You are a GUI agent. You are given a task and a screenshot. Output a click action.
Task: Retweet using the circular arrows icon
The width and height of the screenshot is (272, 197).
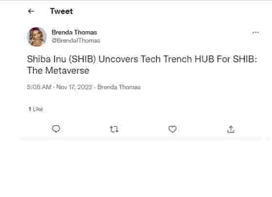pyautogui.click(x=114, y=129)
